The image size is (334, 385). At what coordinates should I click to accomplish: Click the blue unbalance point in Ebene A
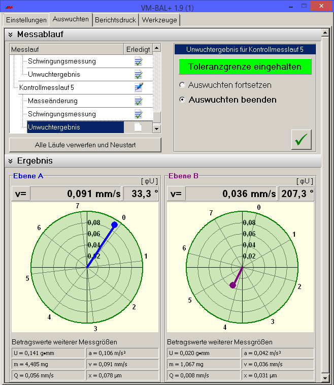(114, 224)
